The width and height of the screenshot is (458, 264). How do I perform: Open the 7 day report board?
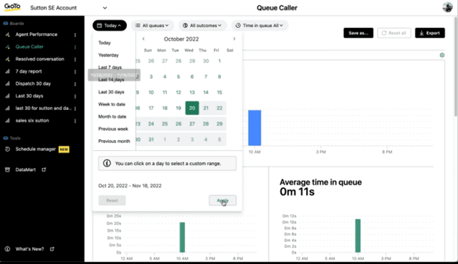[x=29, y=71]
